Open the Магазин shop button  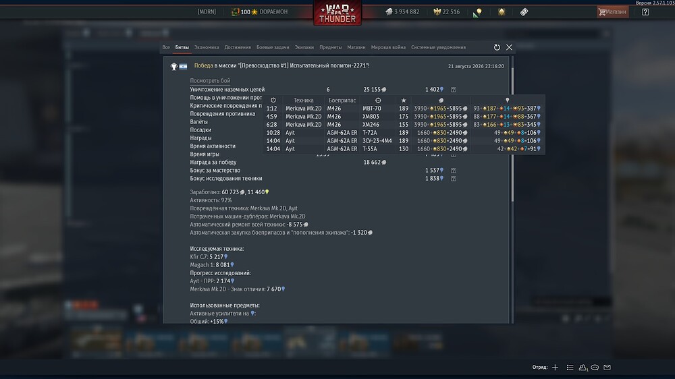click(x=613, y=11)
